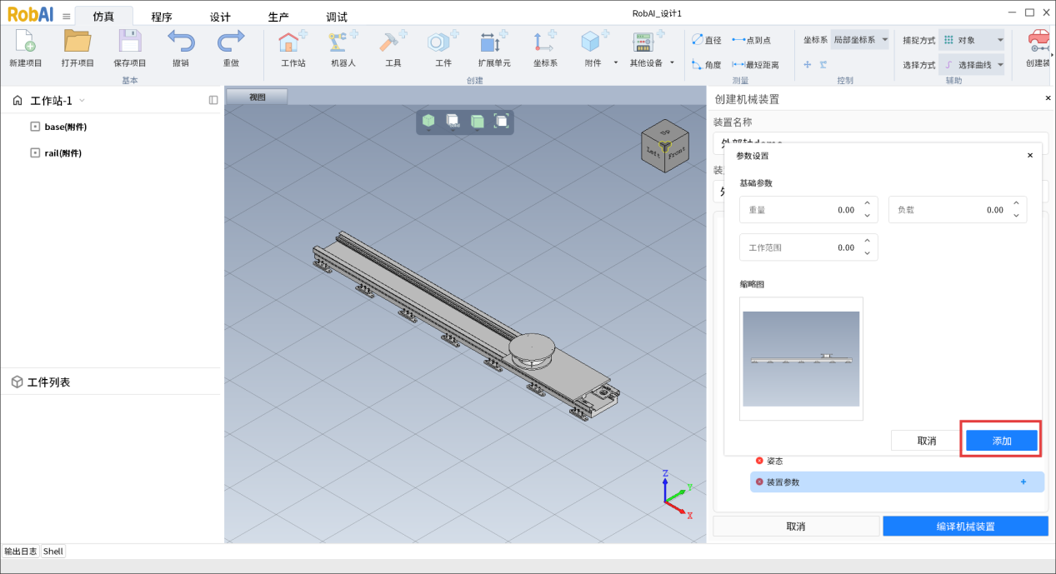Click 添加 in 参数设置 dialog
Screen dimensions: 1056x574
[x=1002, y=441]
